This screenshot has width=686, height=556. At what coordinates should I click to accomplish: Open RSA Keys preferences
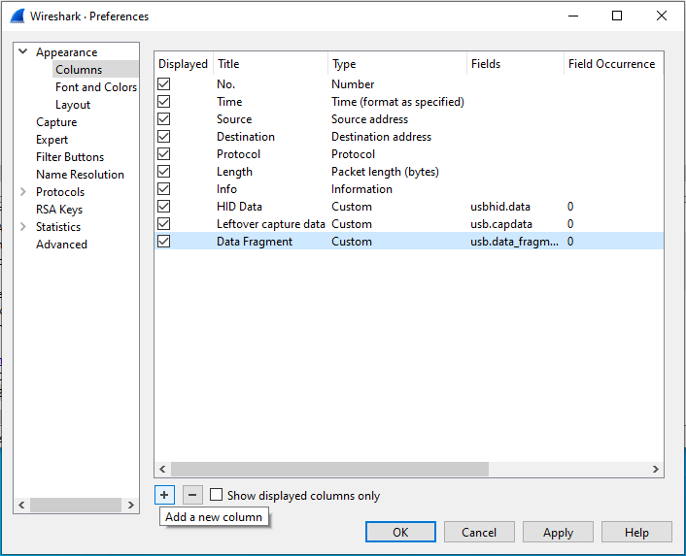click(x=59, y=210)
